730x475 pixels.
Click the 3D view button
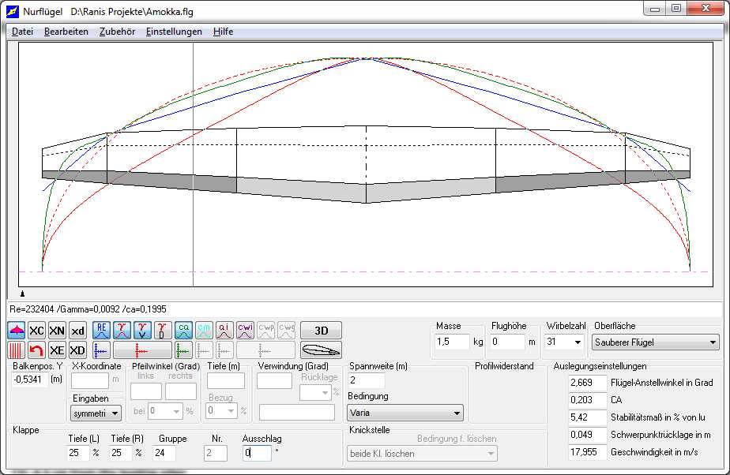(321, 331)
